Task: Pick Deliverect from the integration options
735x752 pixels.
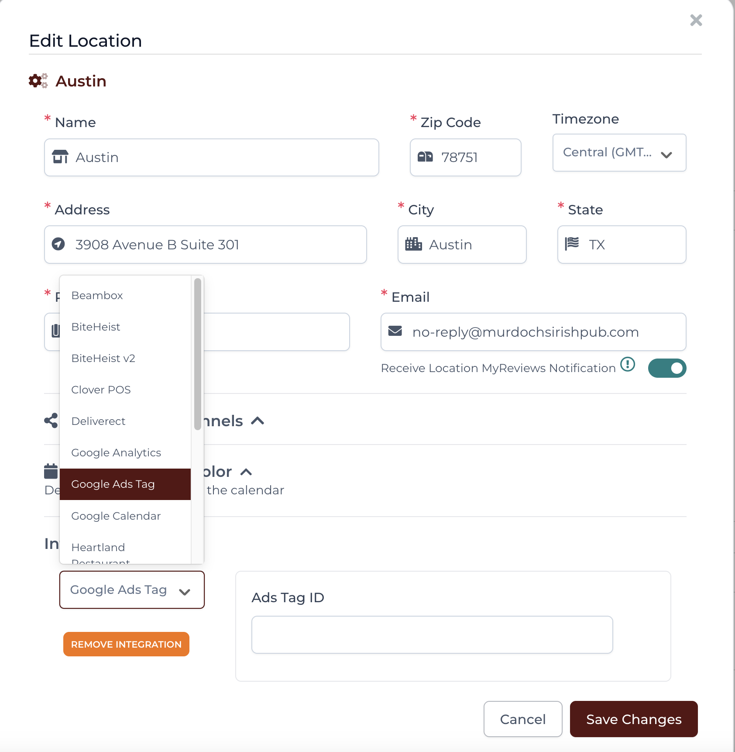Action: [98, 421]
